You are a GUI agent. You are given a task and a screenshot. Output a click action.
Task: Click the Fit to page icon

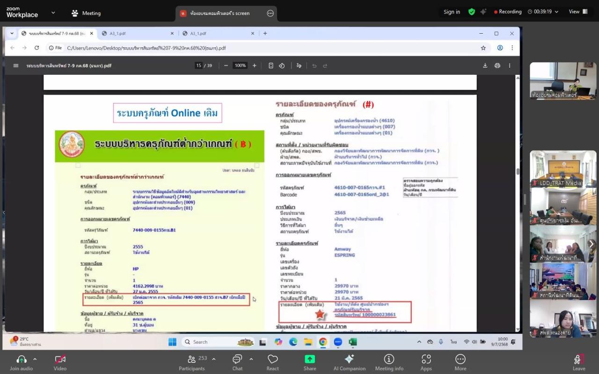pos(271,65)
